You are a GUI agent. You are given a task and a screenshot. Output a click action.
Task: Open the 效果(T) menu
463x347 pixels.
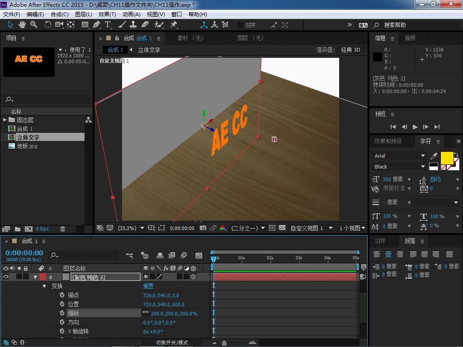click(x=107, y=14)
